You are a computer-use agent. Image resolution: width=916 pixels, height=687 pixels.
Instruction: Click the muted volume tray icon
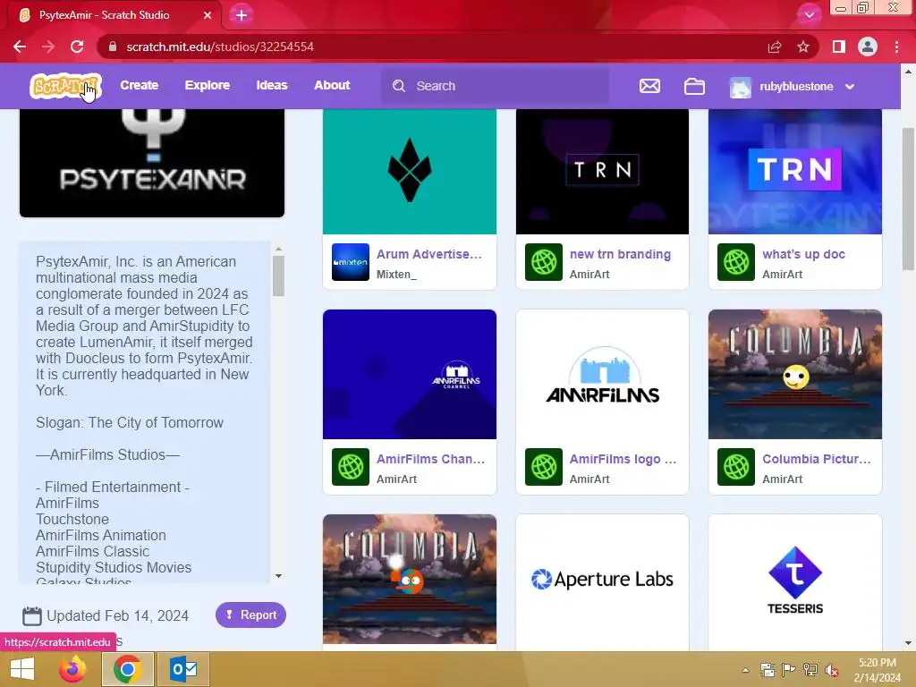(832, 670)
